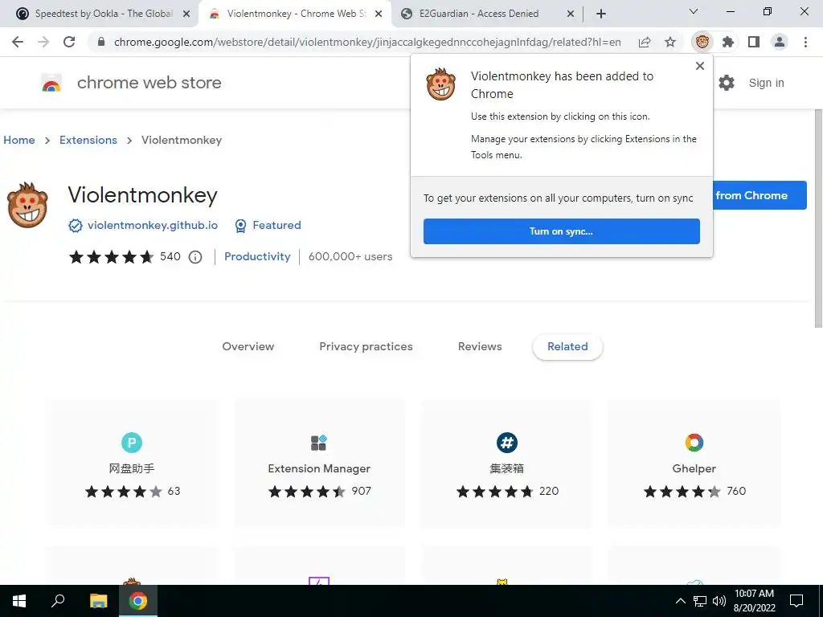The height and width of the screenshot is (617, 823).
Task: Click the 网盘助手 extension icon
Action: click(132, 443)
